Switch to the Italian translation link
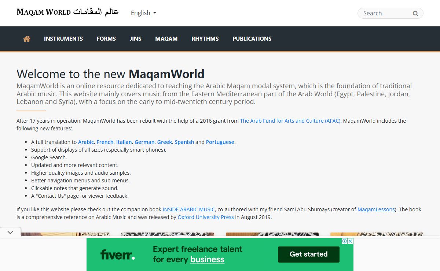440x271 pixels. tap(124, 142)
